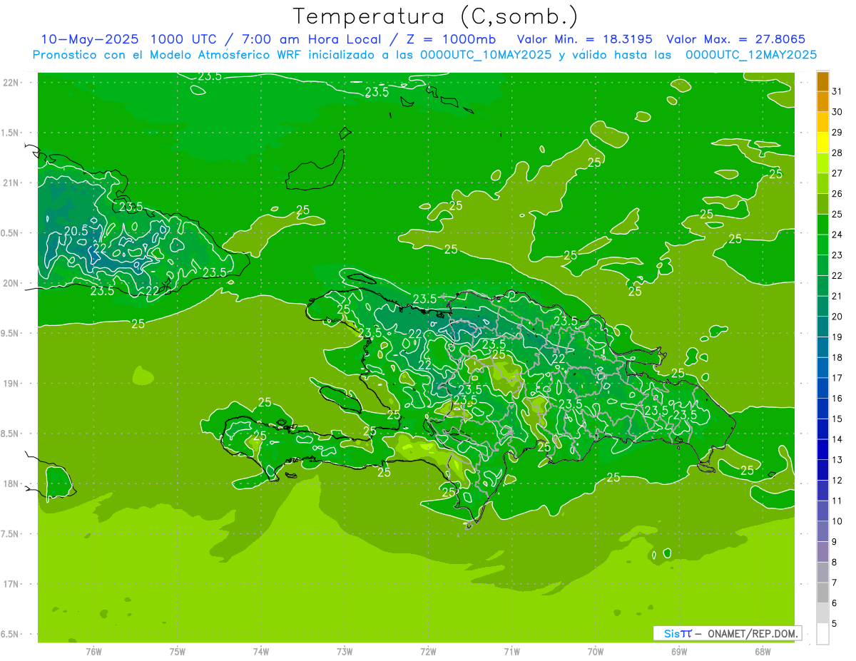
Task: Click the '20N' latitude axis label
Action: click(x=12, y=283)
